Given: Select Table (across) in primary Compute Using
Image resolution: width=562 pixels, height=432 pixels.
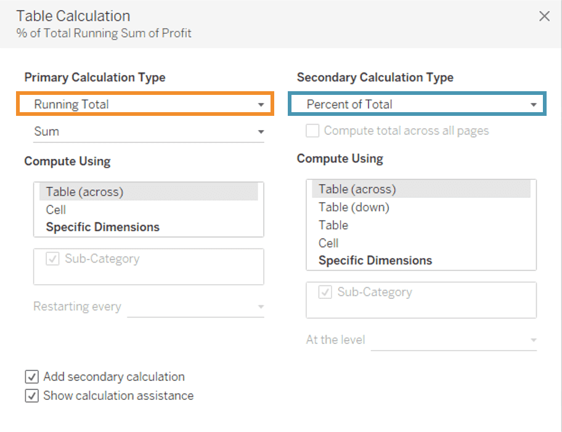Looking at the screenshot, I should coord(84,192).
